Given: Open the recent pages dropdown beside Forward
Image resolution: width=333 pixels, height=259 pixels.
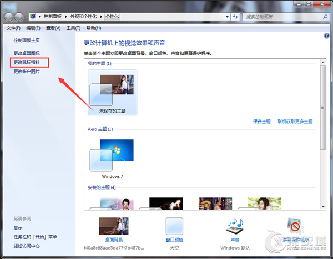Looking at the screenshot, I should click(x=26, y=17).
